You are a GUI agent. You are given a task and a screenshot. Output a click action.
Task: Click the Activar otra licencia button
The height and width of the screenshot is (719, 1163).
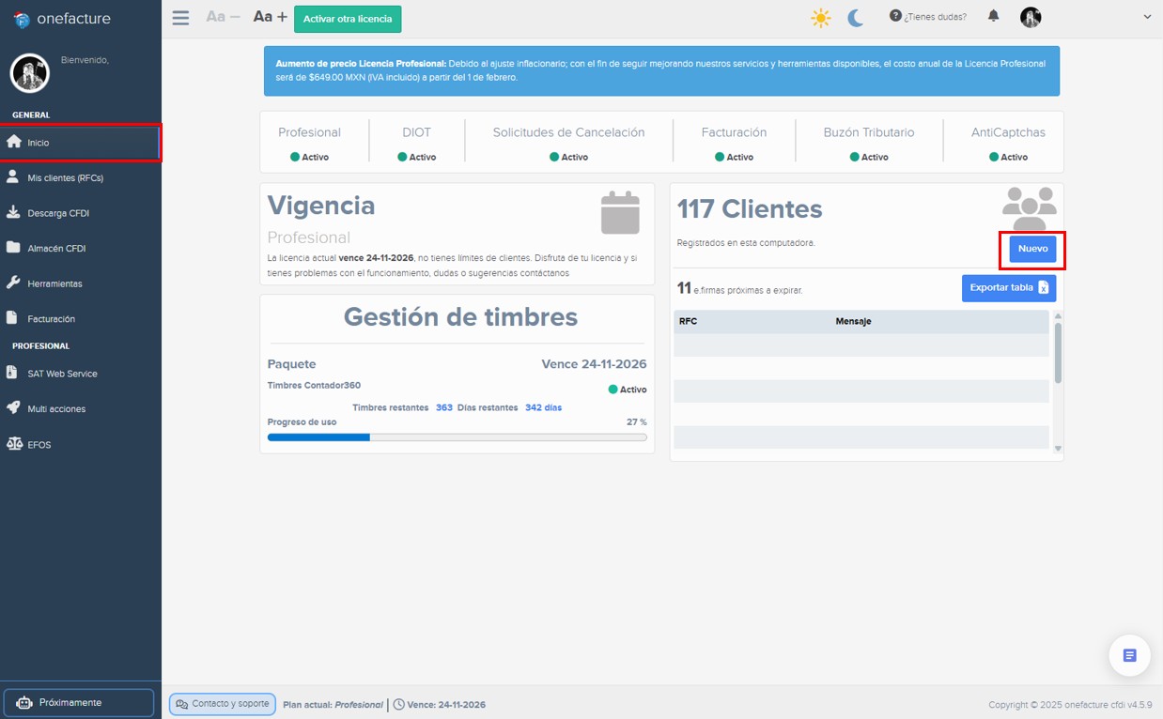pyautogui.click(x=348, y=18)
